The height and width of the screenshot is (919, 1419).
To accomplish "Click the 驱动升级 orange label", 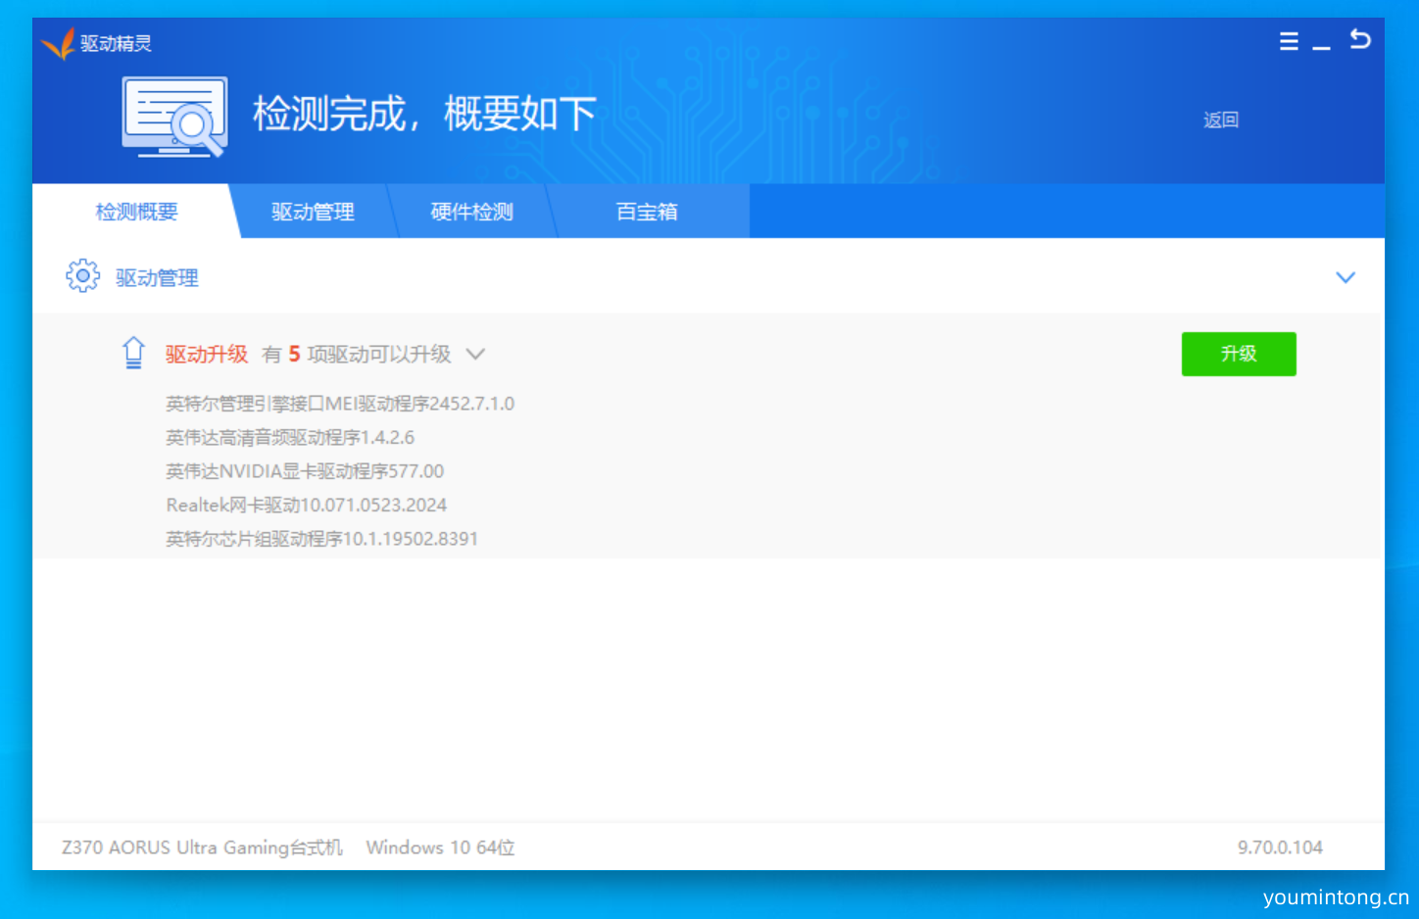I will pos(207,354).
